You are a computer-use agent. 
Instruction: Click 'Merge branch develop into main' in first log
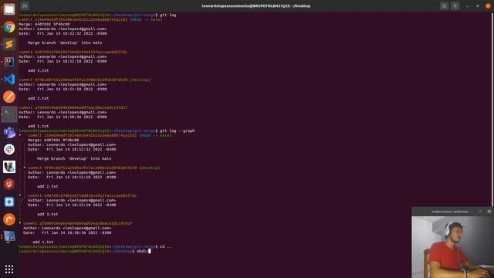[x=65, y=42]
